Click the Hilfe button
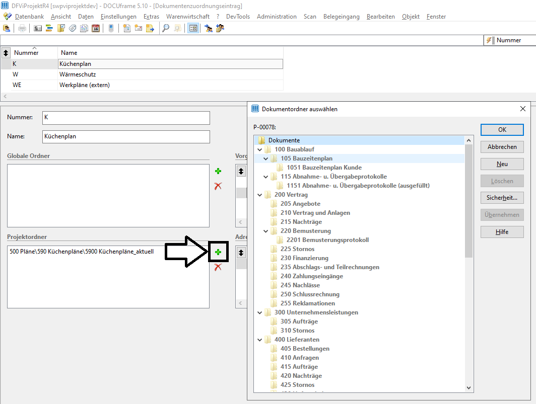The width and height of the screenshot is (536, 404). [502, 232]
